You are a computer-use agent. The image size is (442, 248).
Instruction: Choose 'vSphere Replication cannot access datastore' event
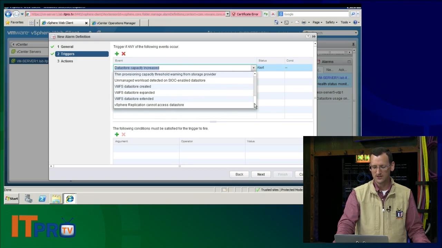183,105
